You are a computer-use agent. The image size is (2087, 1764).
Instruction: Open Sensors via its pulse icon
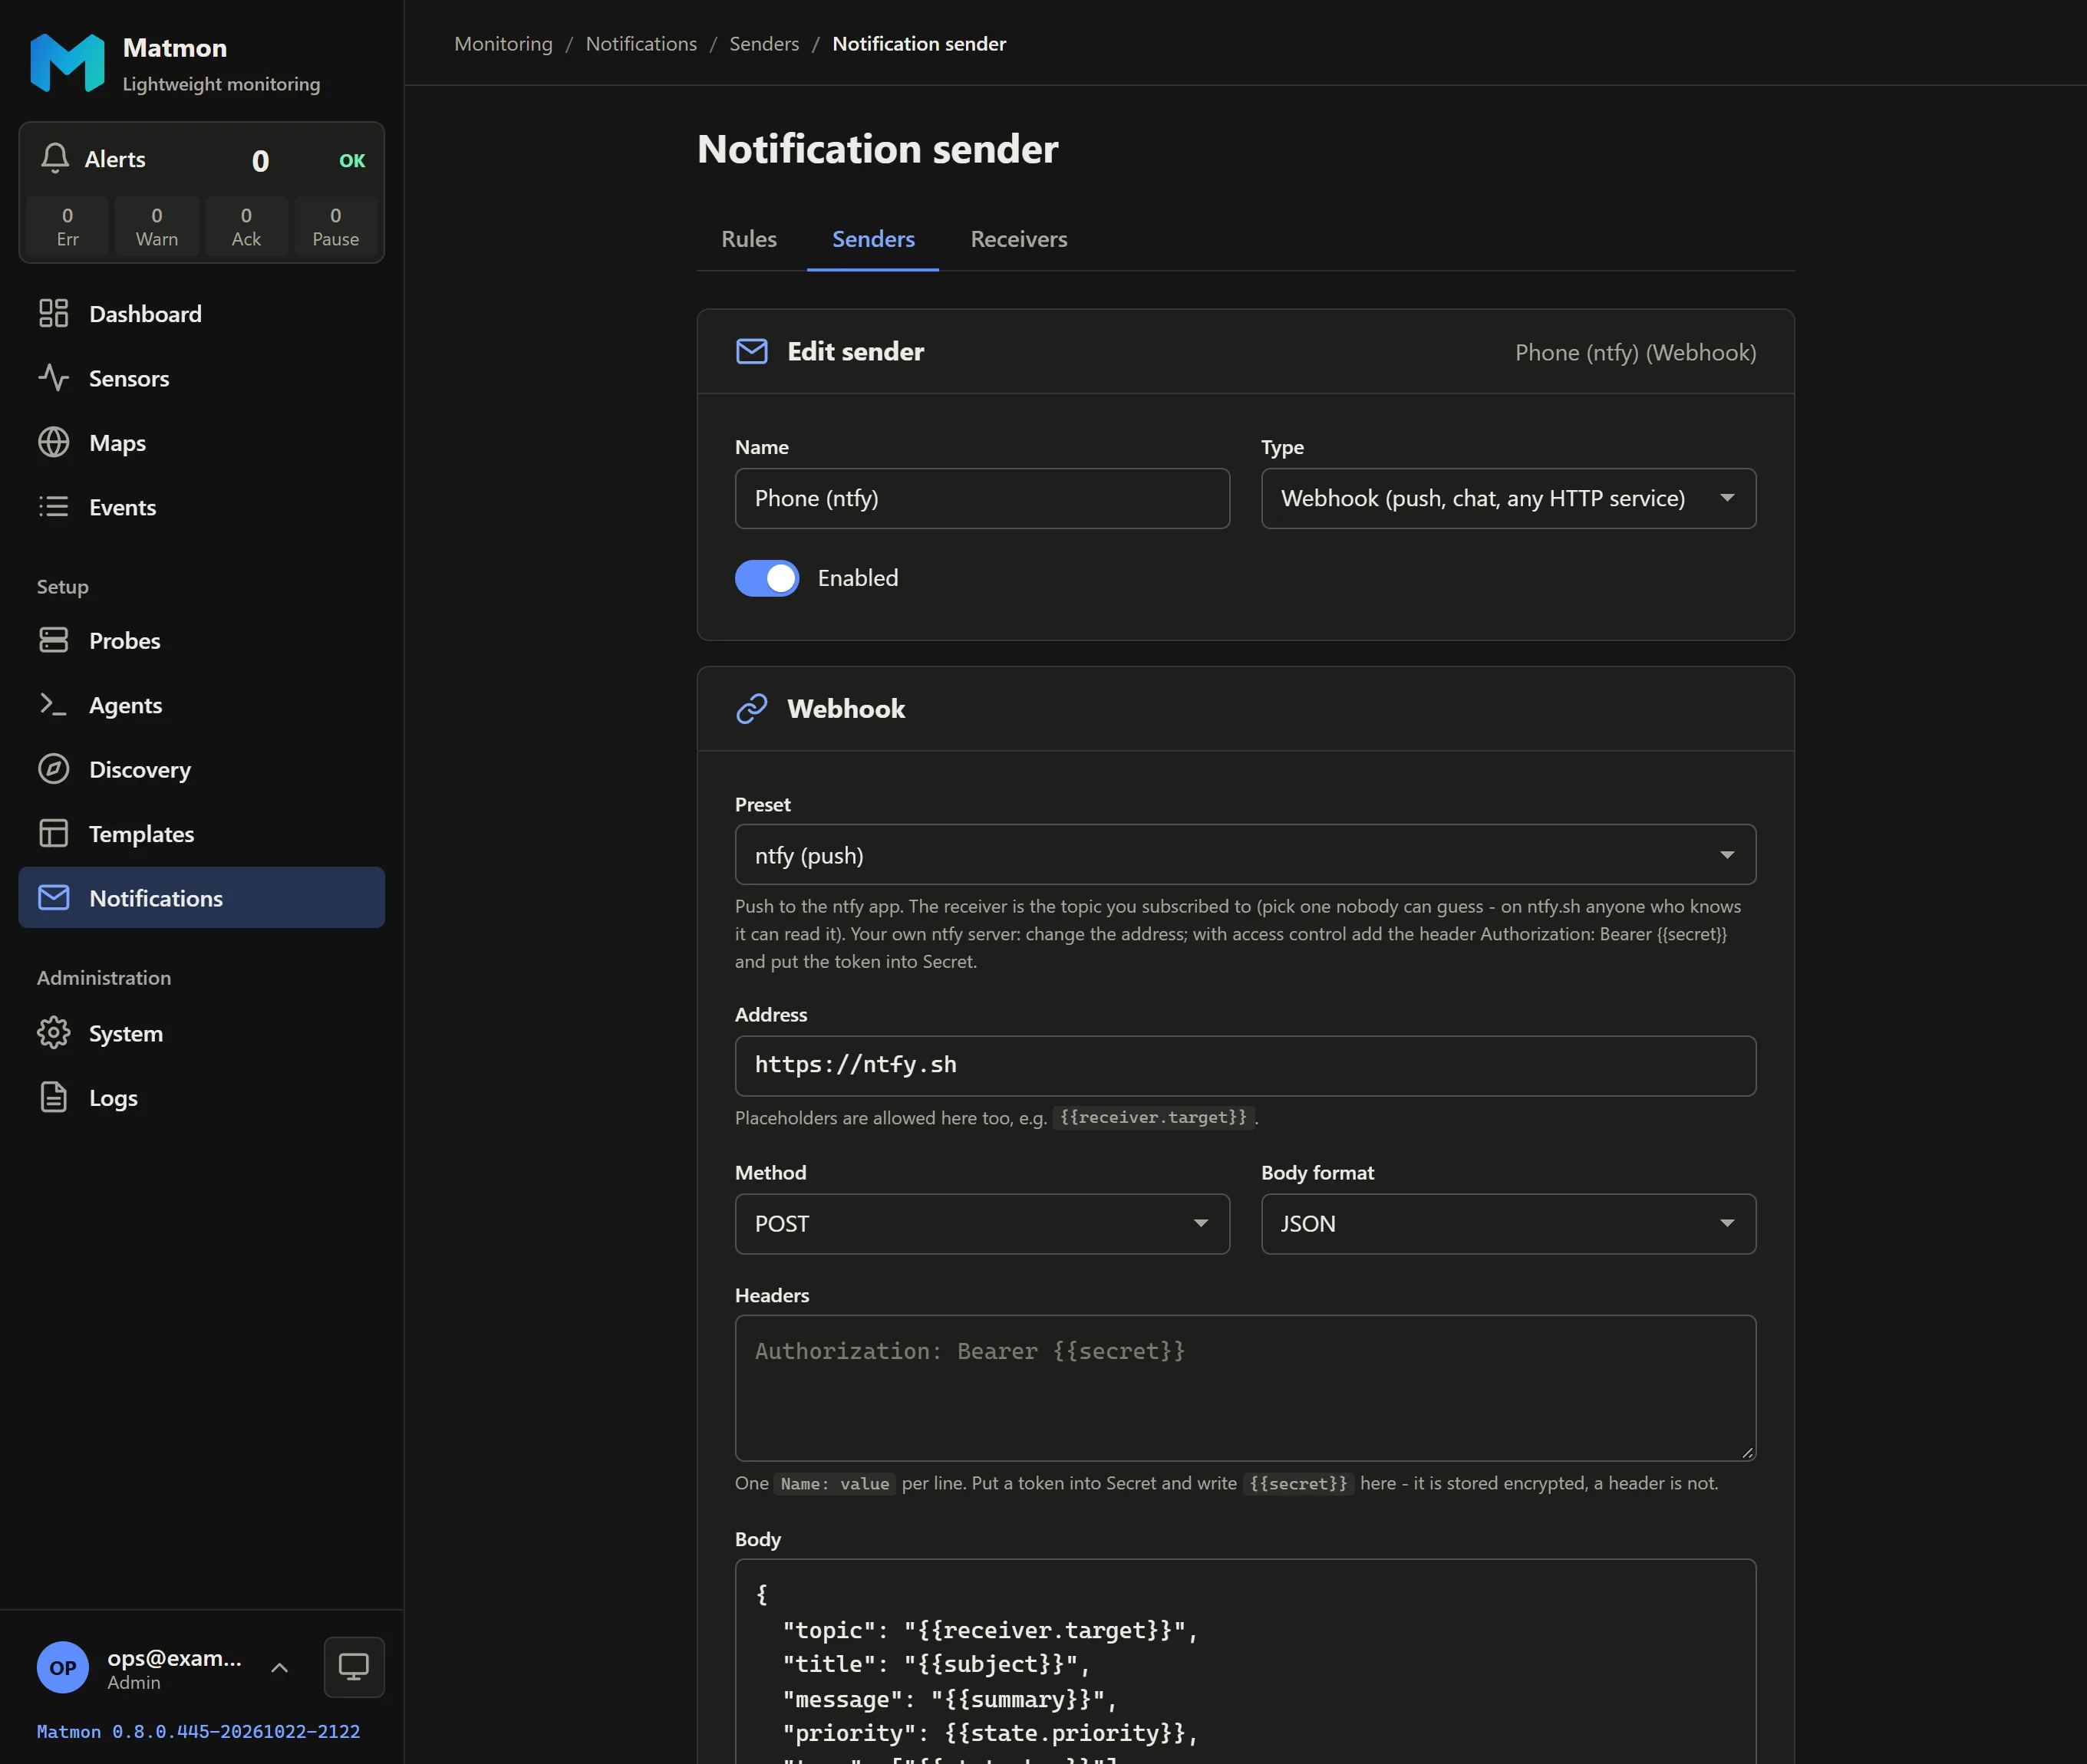coord(53,378)
